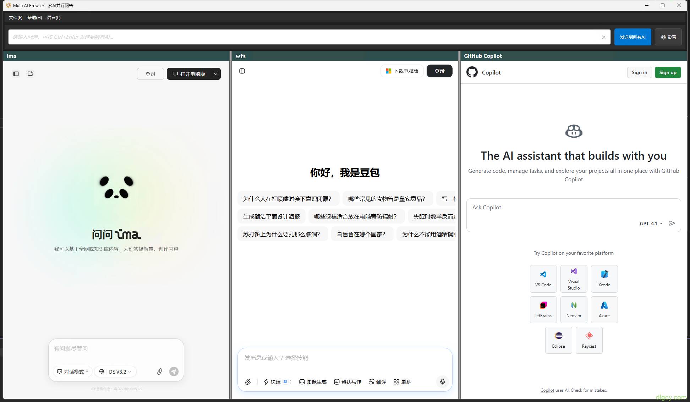Open the 语言(L) menu
This screenshot has width=690, height=402.
(54, 17)
